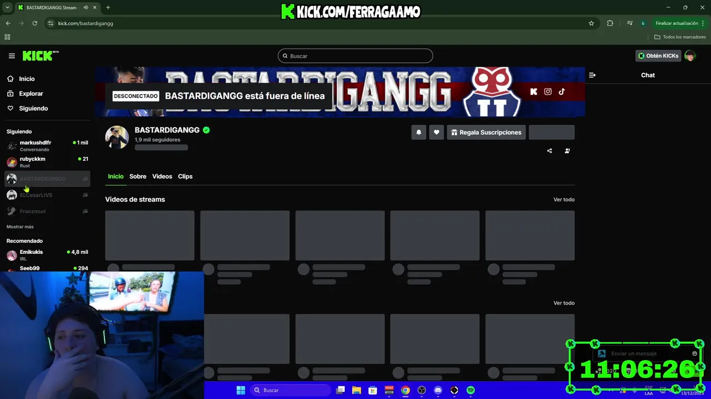Click the BASTARDIGANGG profile avatar

click(117, 137)
